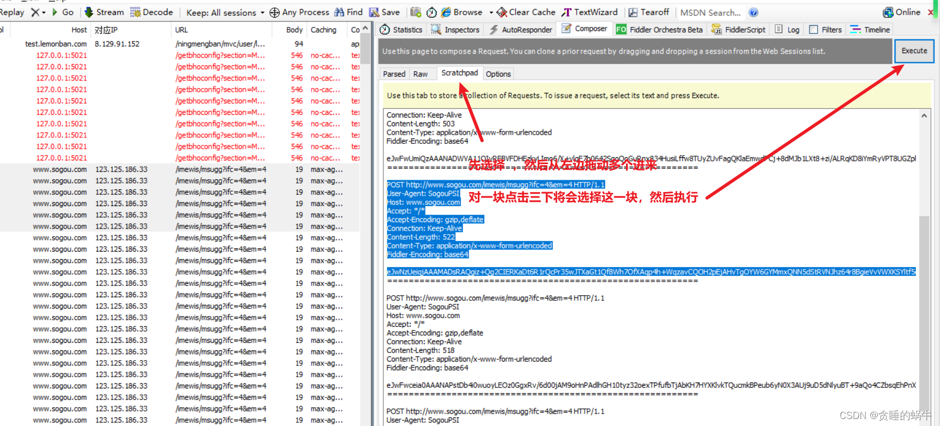Click the highlighted 'Content-Length: 522' line

[421, 237]
